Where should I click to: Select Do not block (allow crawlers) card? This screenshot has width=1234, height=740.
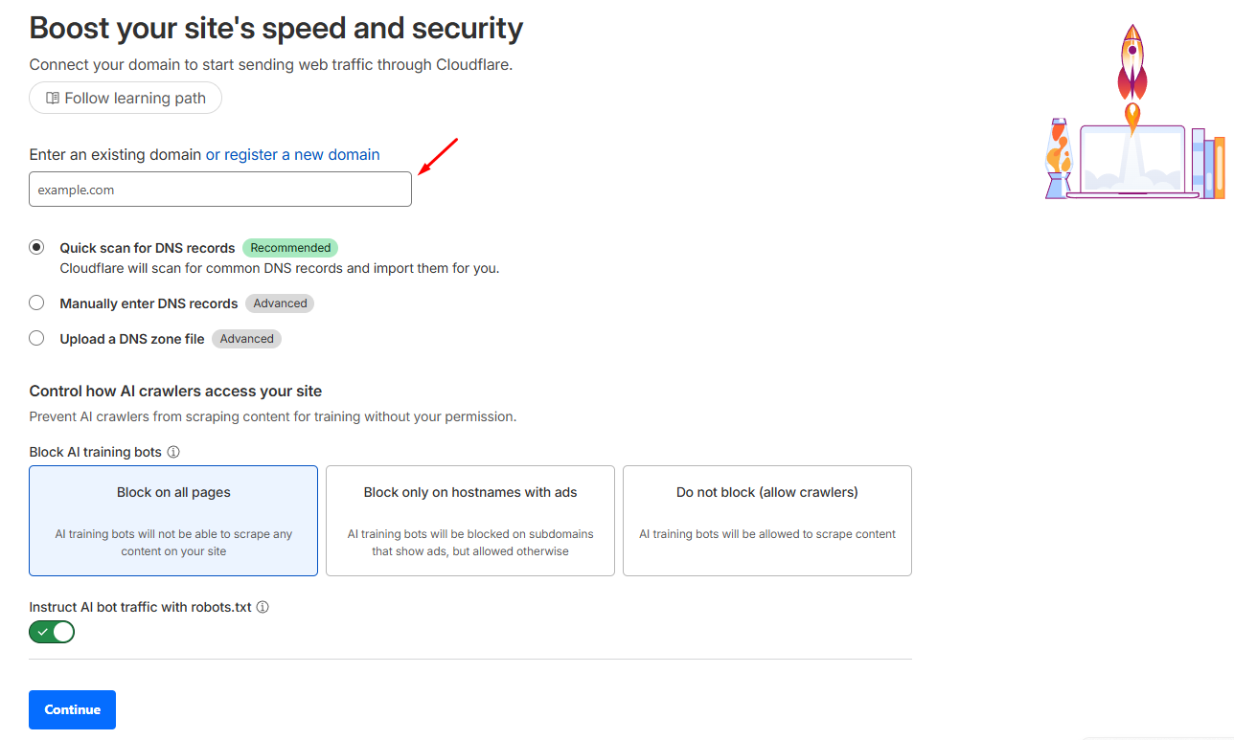coord(767,521)
